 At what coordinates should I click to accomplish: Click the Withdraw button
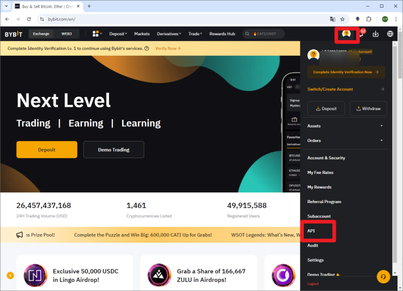368,108
